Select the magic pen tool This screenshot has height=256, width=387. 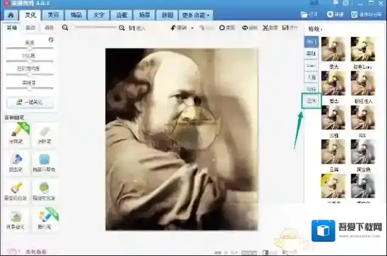(44, 220)
